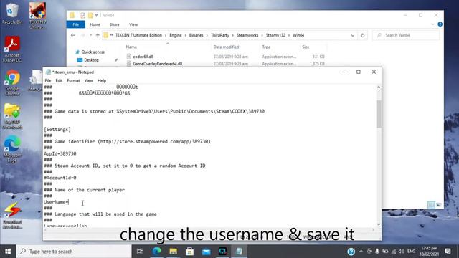The width and height of the screenshot is (459, 258).
Task: Expand the Explorer ribbon chevron
Action: click(432, 24)
